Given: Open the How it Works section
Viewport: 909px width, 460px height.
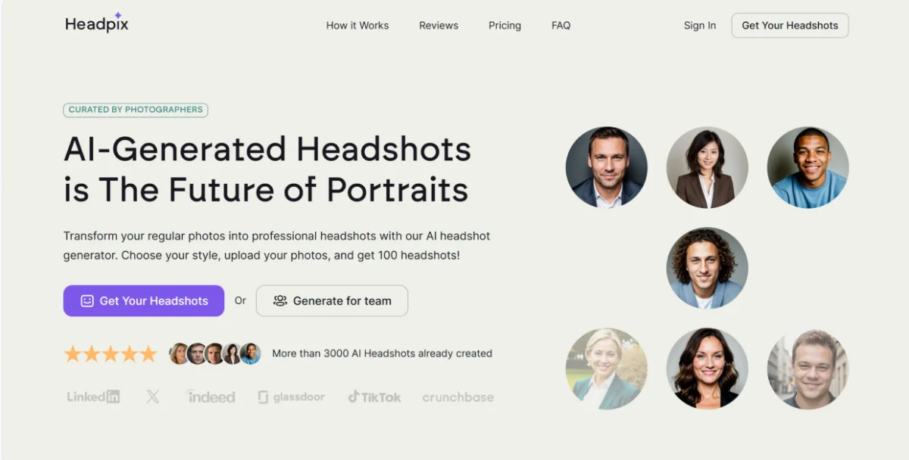Looking at the screenshot, I should (357, 25).
